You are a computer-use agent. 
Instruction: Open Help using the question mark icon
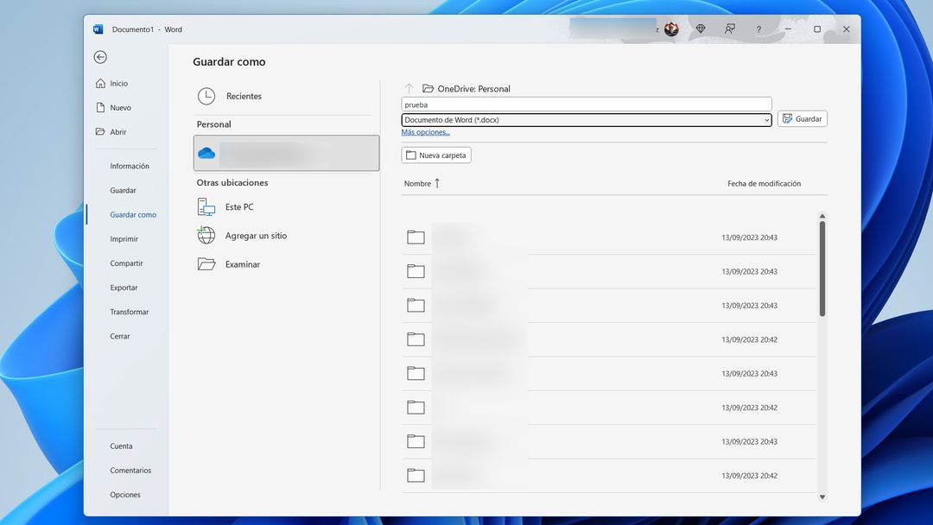(758, 28)
